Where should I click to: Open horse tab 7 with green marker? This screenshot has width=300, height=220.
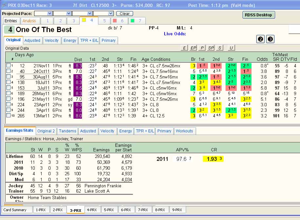coord(137,21)
